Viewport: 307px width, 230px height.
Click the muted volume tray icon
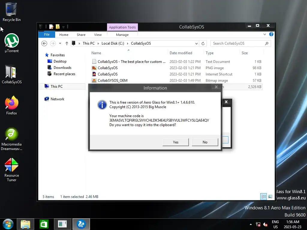[x=266, y=224]
